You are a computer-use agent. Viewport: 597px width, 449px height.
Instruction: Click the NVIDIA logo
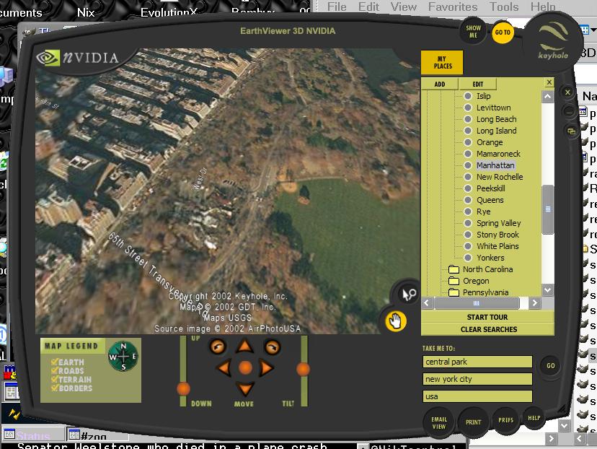tap(78, 58)
